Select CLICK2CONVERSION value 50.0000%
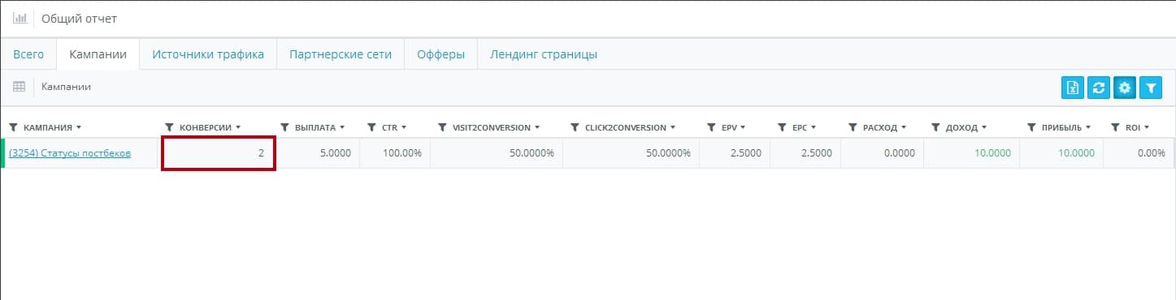This screenshot has height=300, width=1176. point(668,153)
